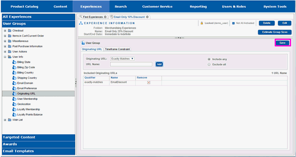Remove the EmailDiscount URL with the red X
The width and height of the screenshot is (296, 157).
pos(148,83)
